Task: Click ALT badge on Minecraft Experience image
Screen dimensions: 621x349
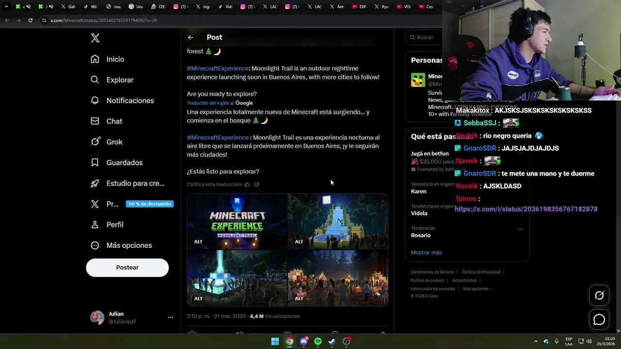Action: tap(198, 242)
